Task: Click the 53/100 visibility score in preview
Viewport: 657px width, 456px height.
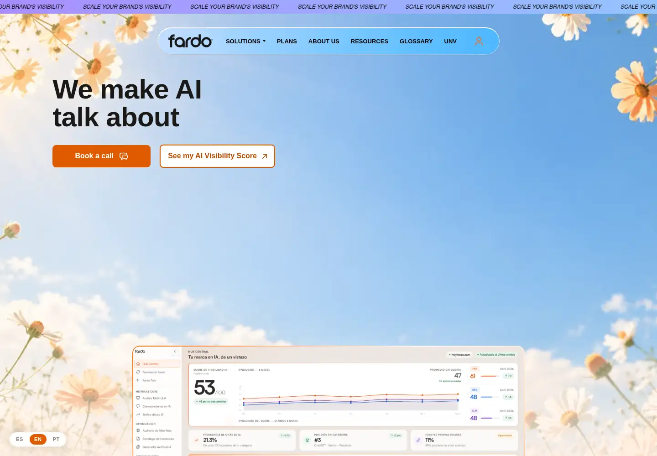Action: 209,388
